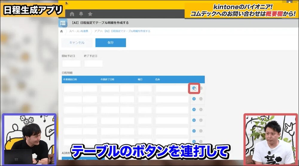Image resolution: width=299 pixels, height=166 pixels.
Task: Delete the second table row with minus icon
Action: (201, 99)
